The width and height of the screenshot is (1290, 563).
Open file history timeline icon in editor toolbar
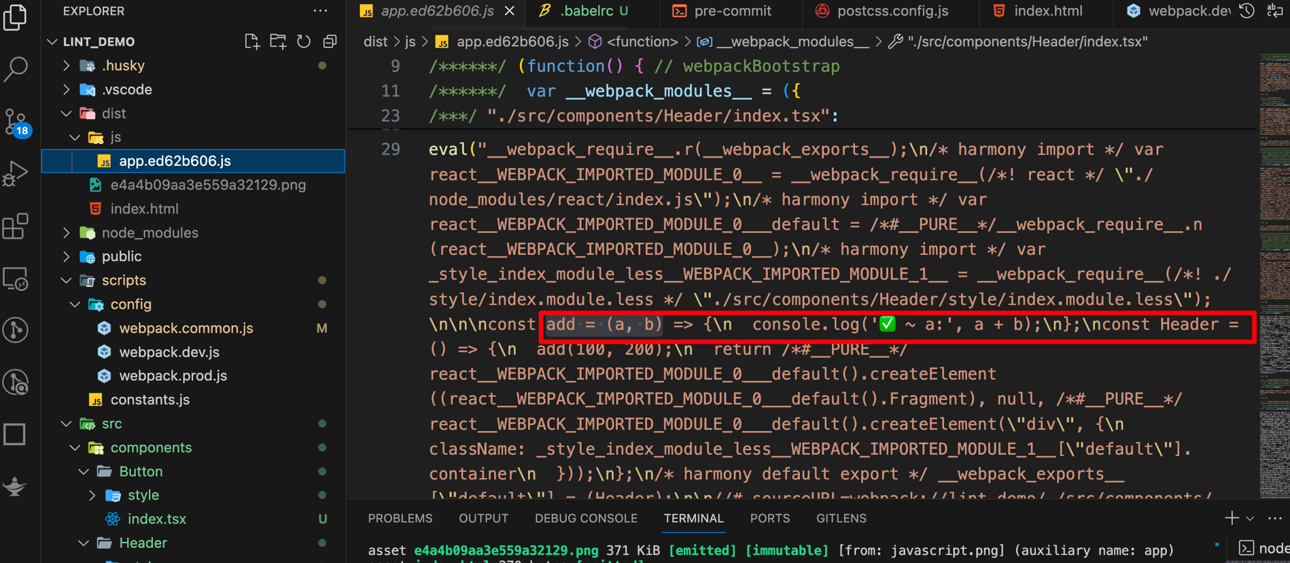1247,11
